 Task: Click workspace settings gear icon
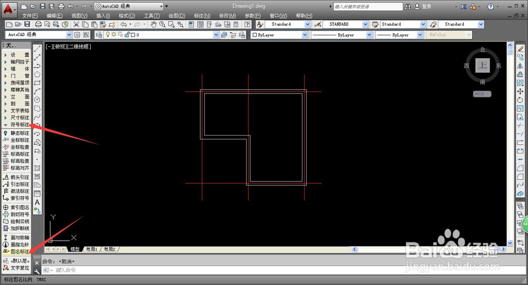click(77, 35)
